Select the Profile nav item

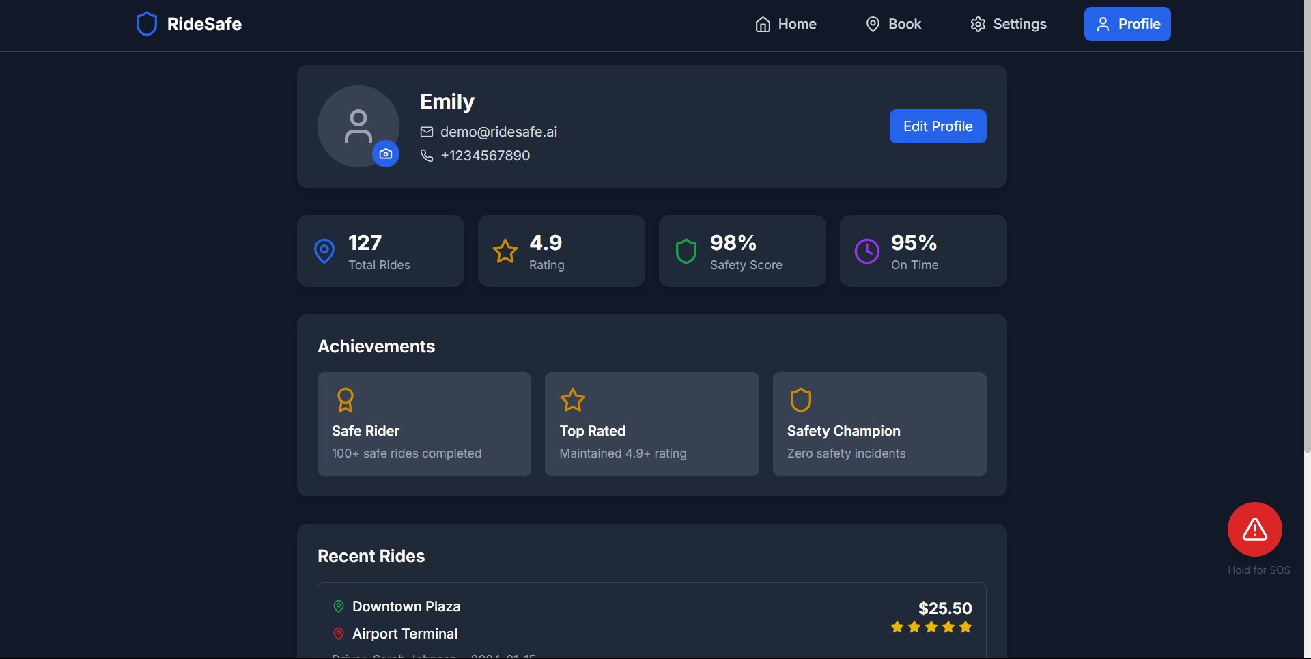[1127, 24]
